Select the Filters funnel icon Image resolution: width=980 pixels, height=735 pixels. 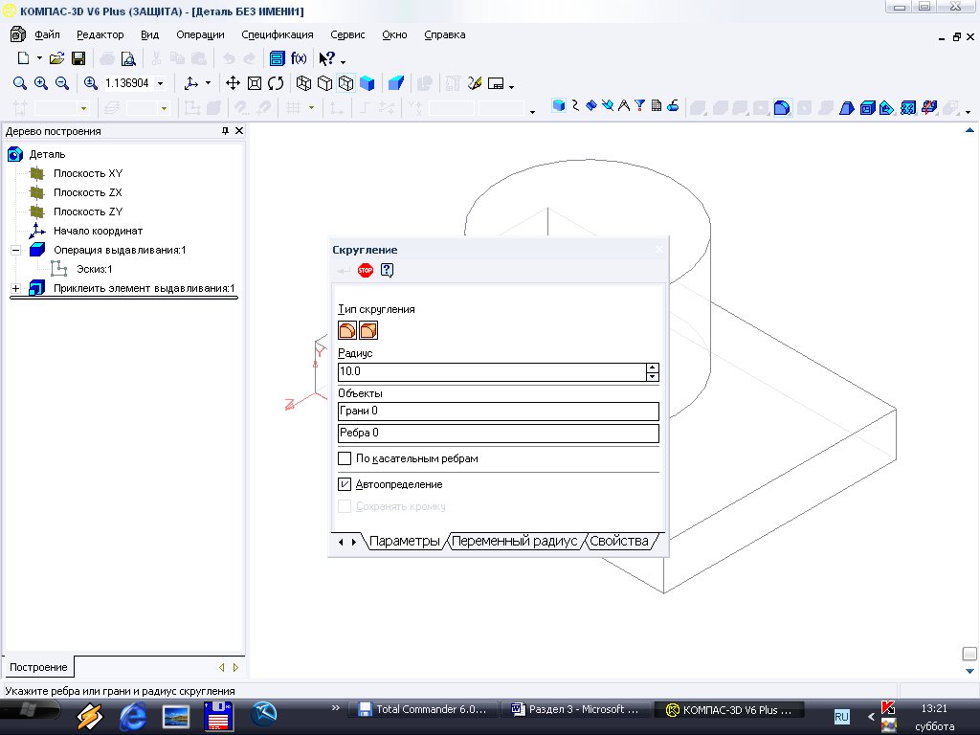640,105
